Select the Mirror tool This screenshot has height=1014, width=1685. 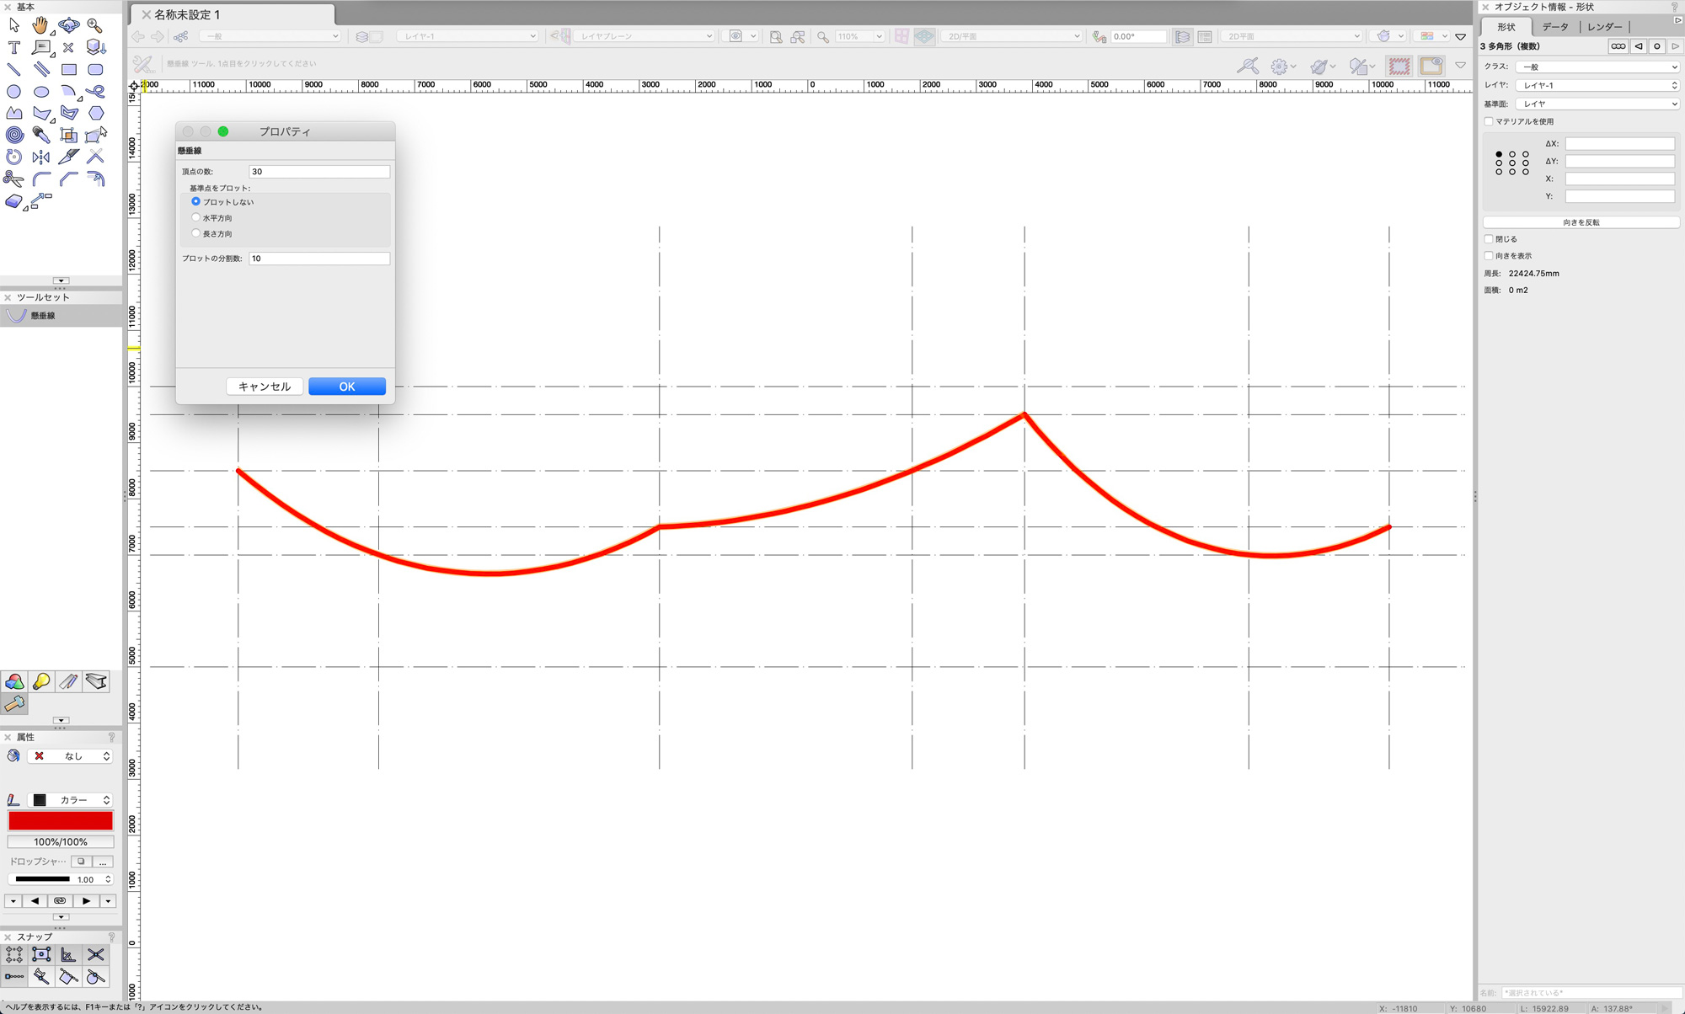[x=41, y=157]
